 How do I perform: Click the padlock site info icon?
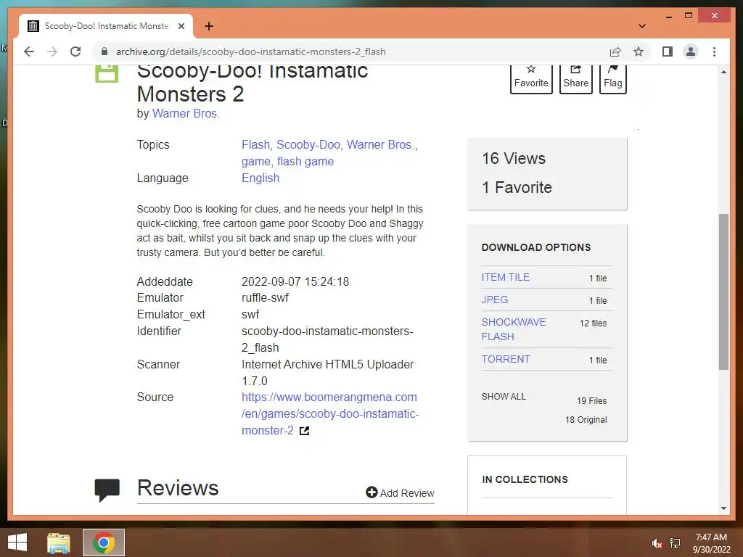pyautogui.click(x=104, y=51)
